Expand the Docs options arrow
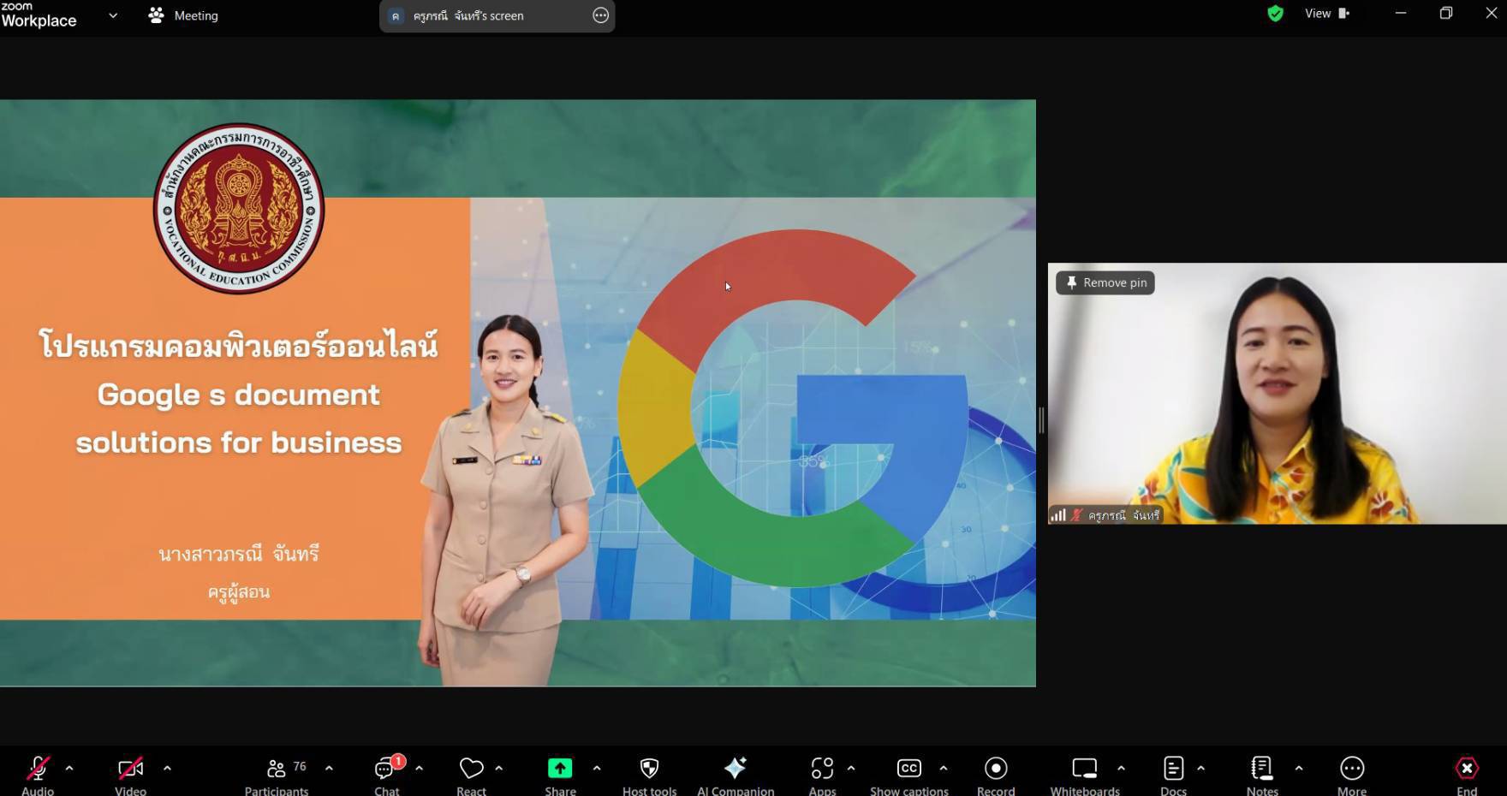The image size is (1507, 796). pyautogui.click(x=1200, y=769)
